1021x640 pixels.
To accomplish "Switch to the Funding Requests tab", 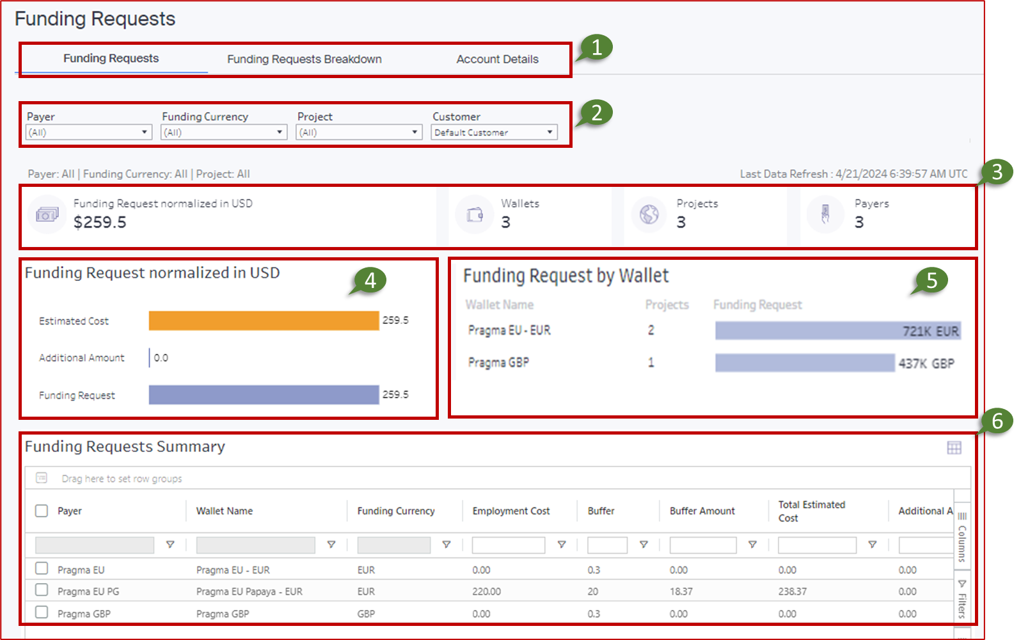I will [111, 59].
